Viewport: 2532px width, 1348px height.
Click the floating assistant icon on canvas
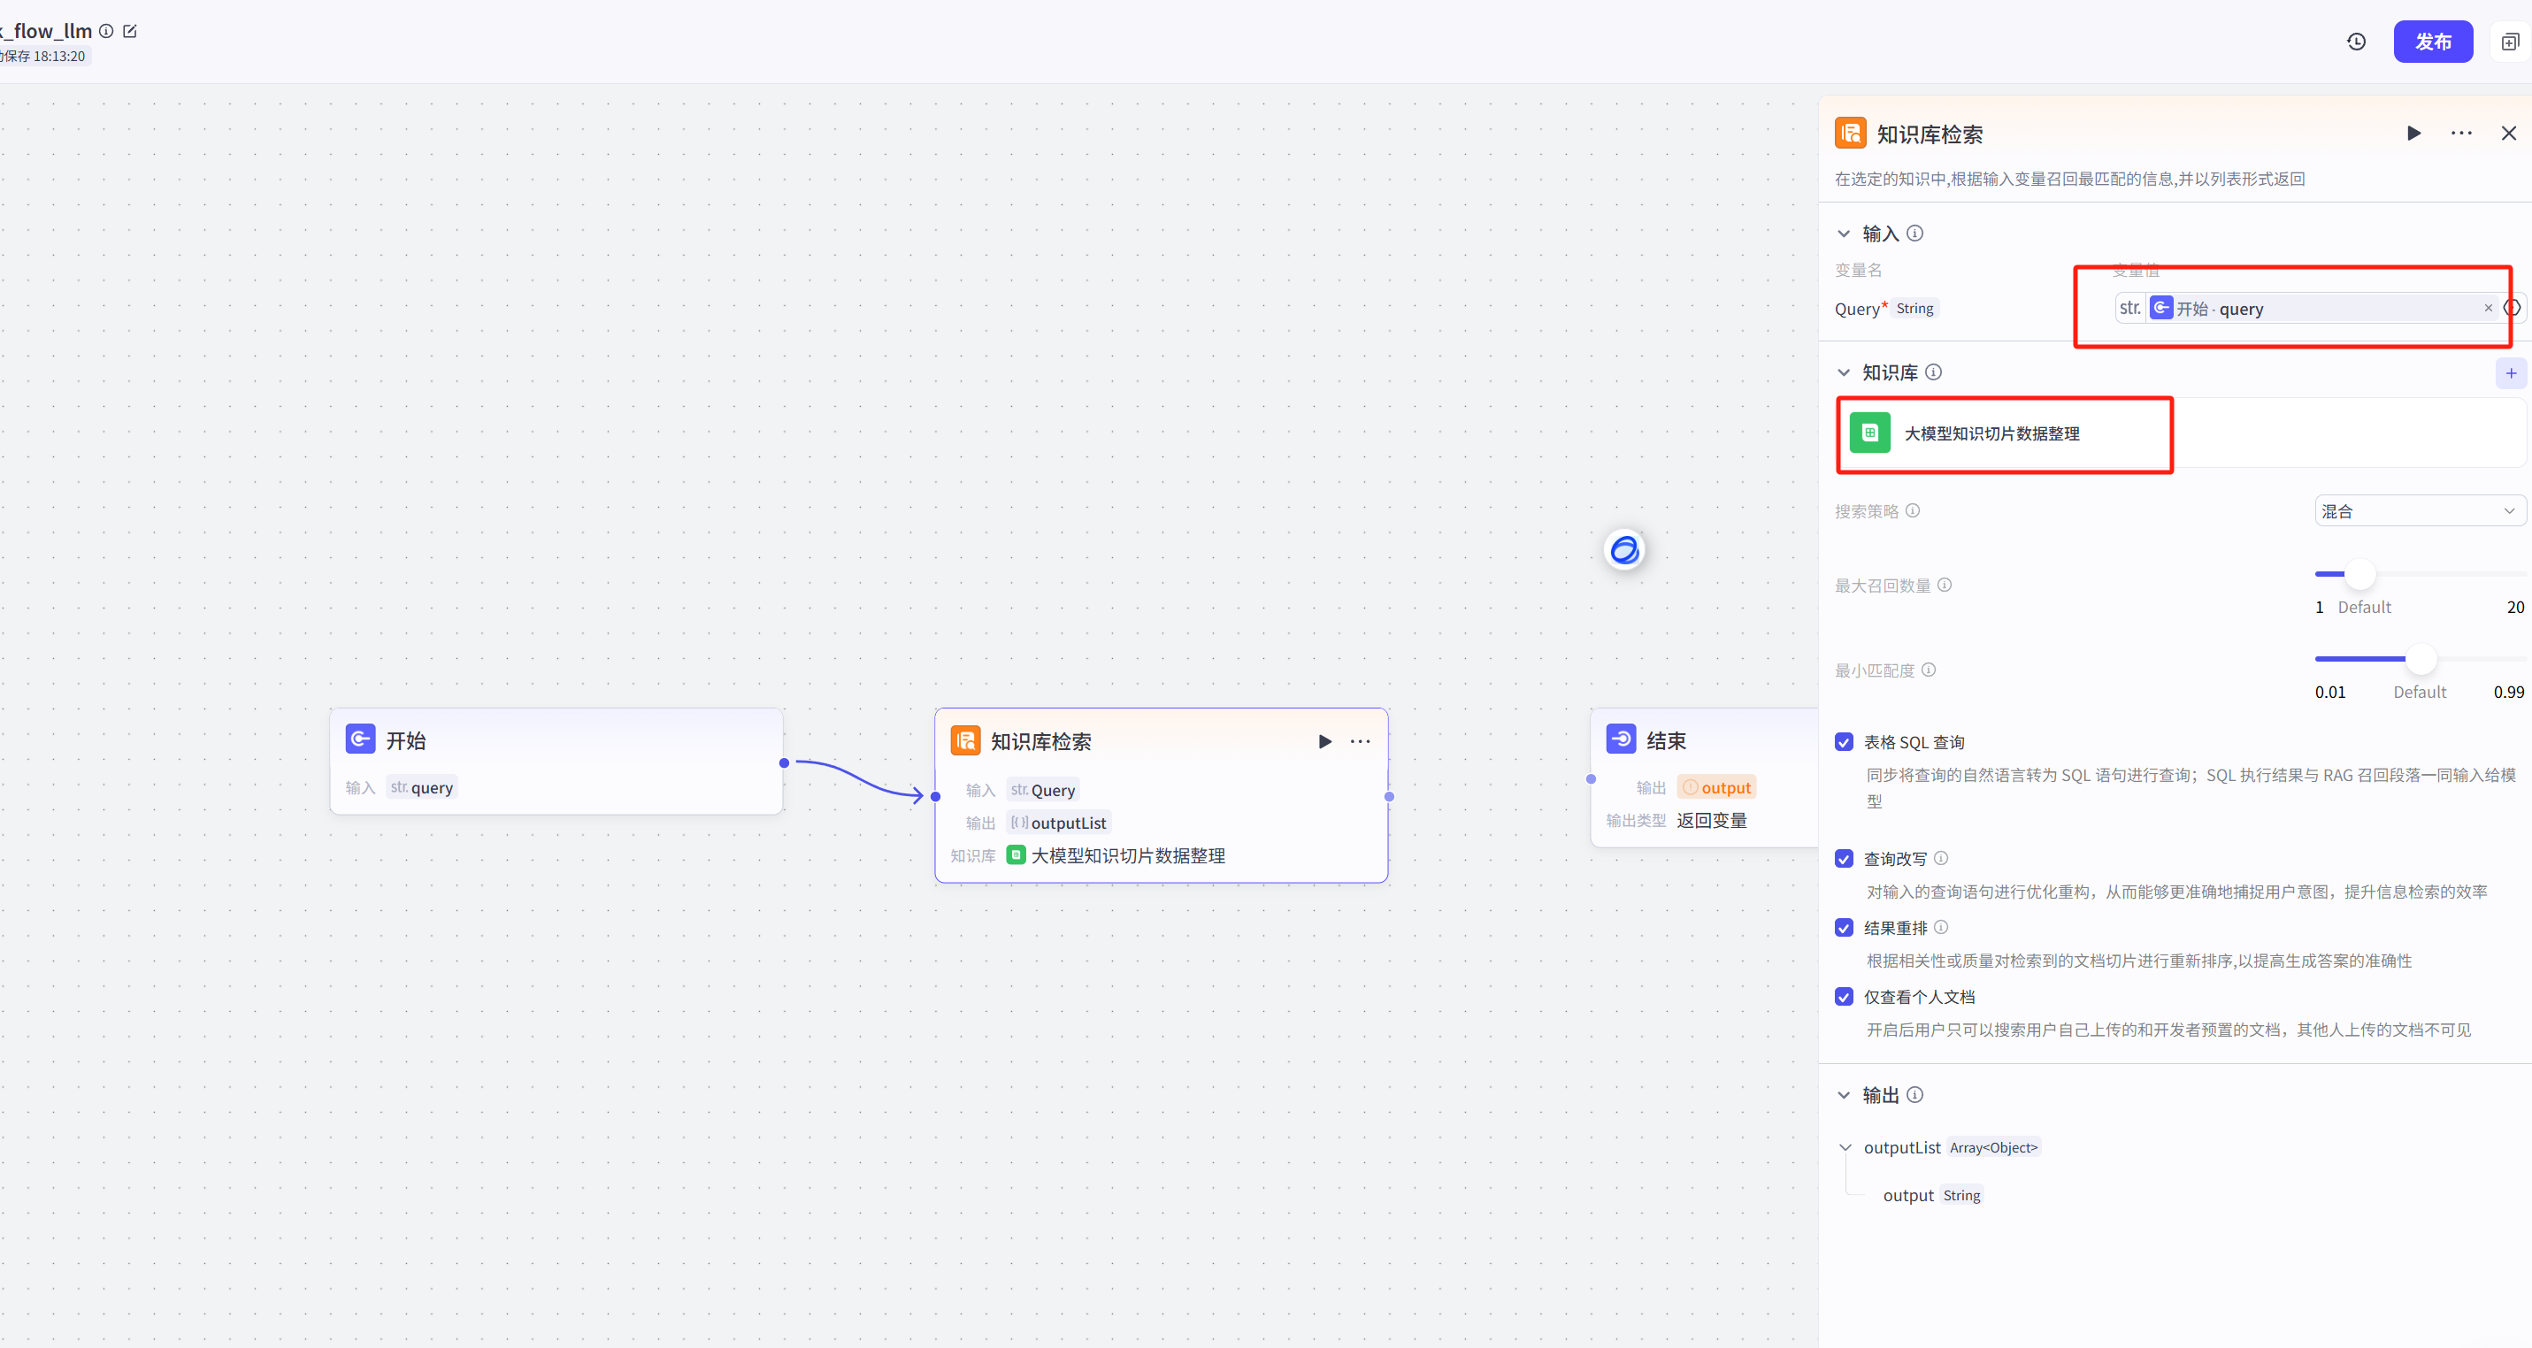pos(1623,549)
